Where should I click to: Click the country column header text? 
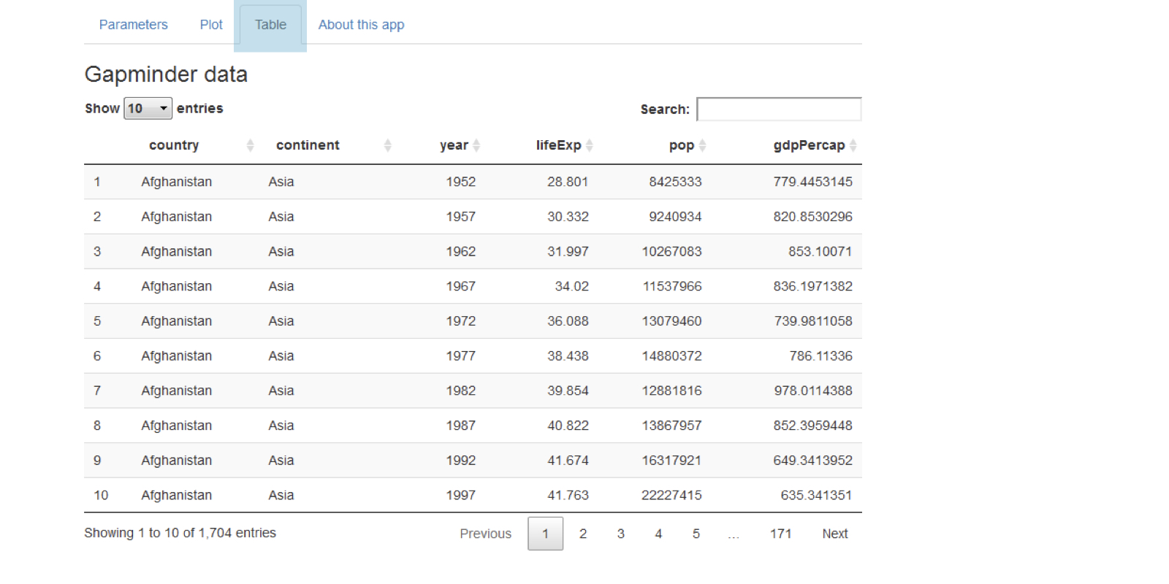(x=174, y=145)
